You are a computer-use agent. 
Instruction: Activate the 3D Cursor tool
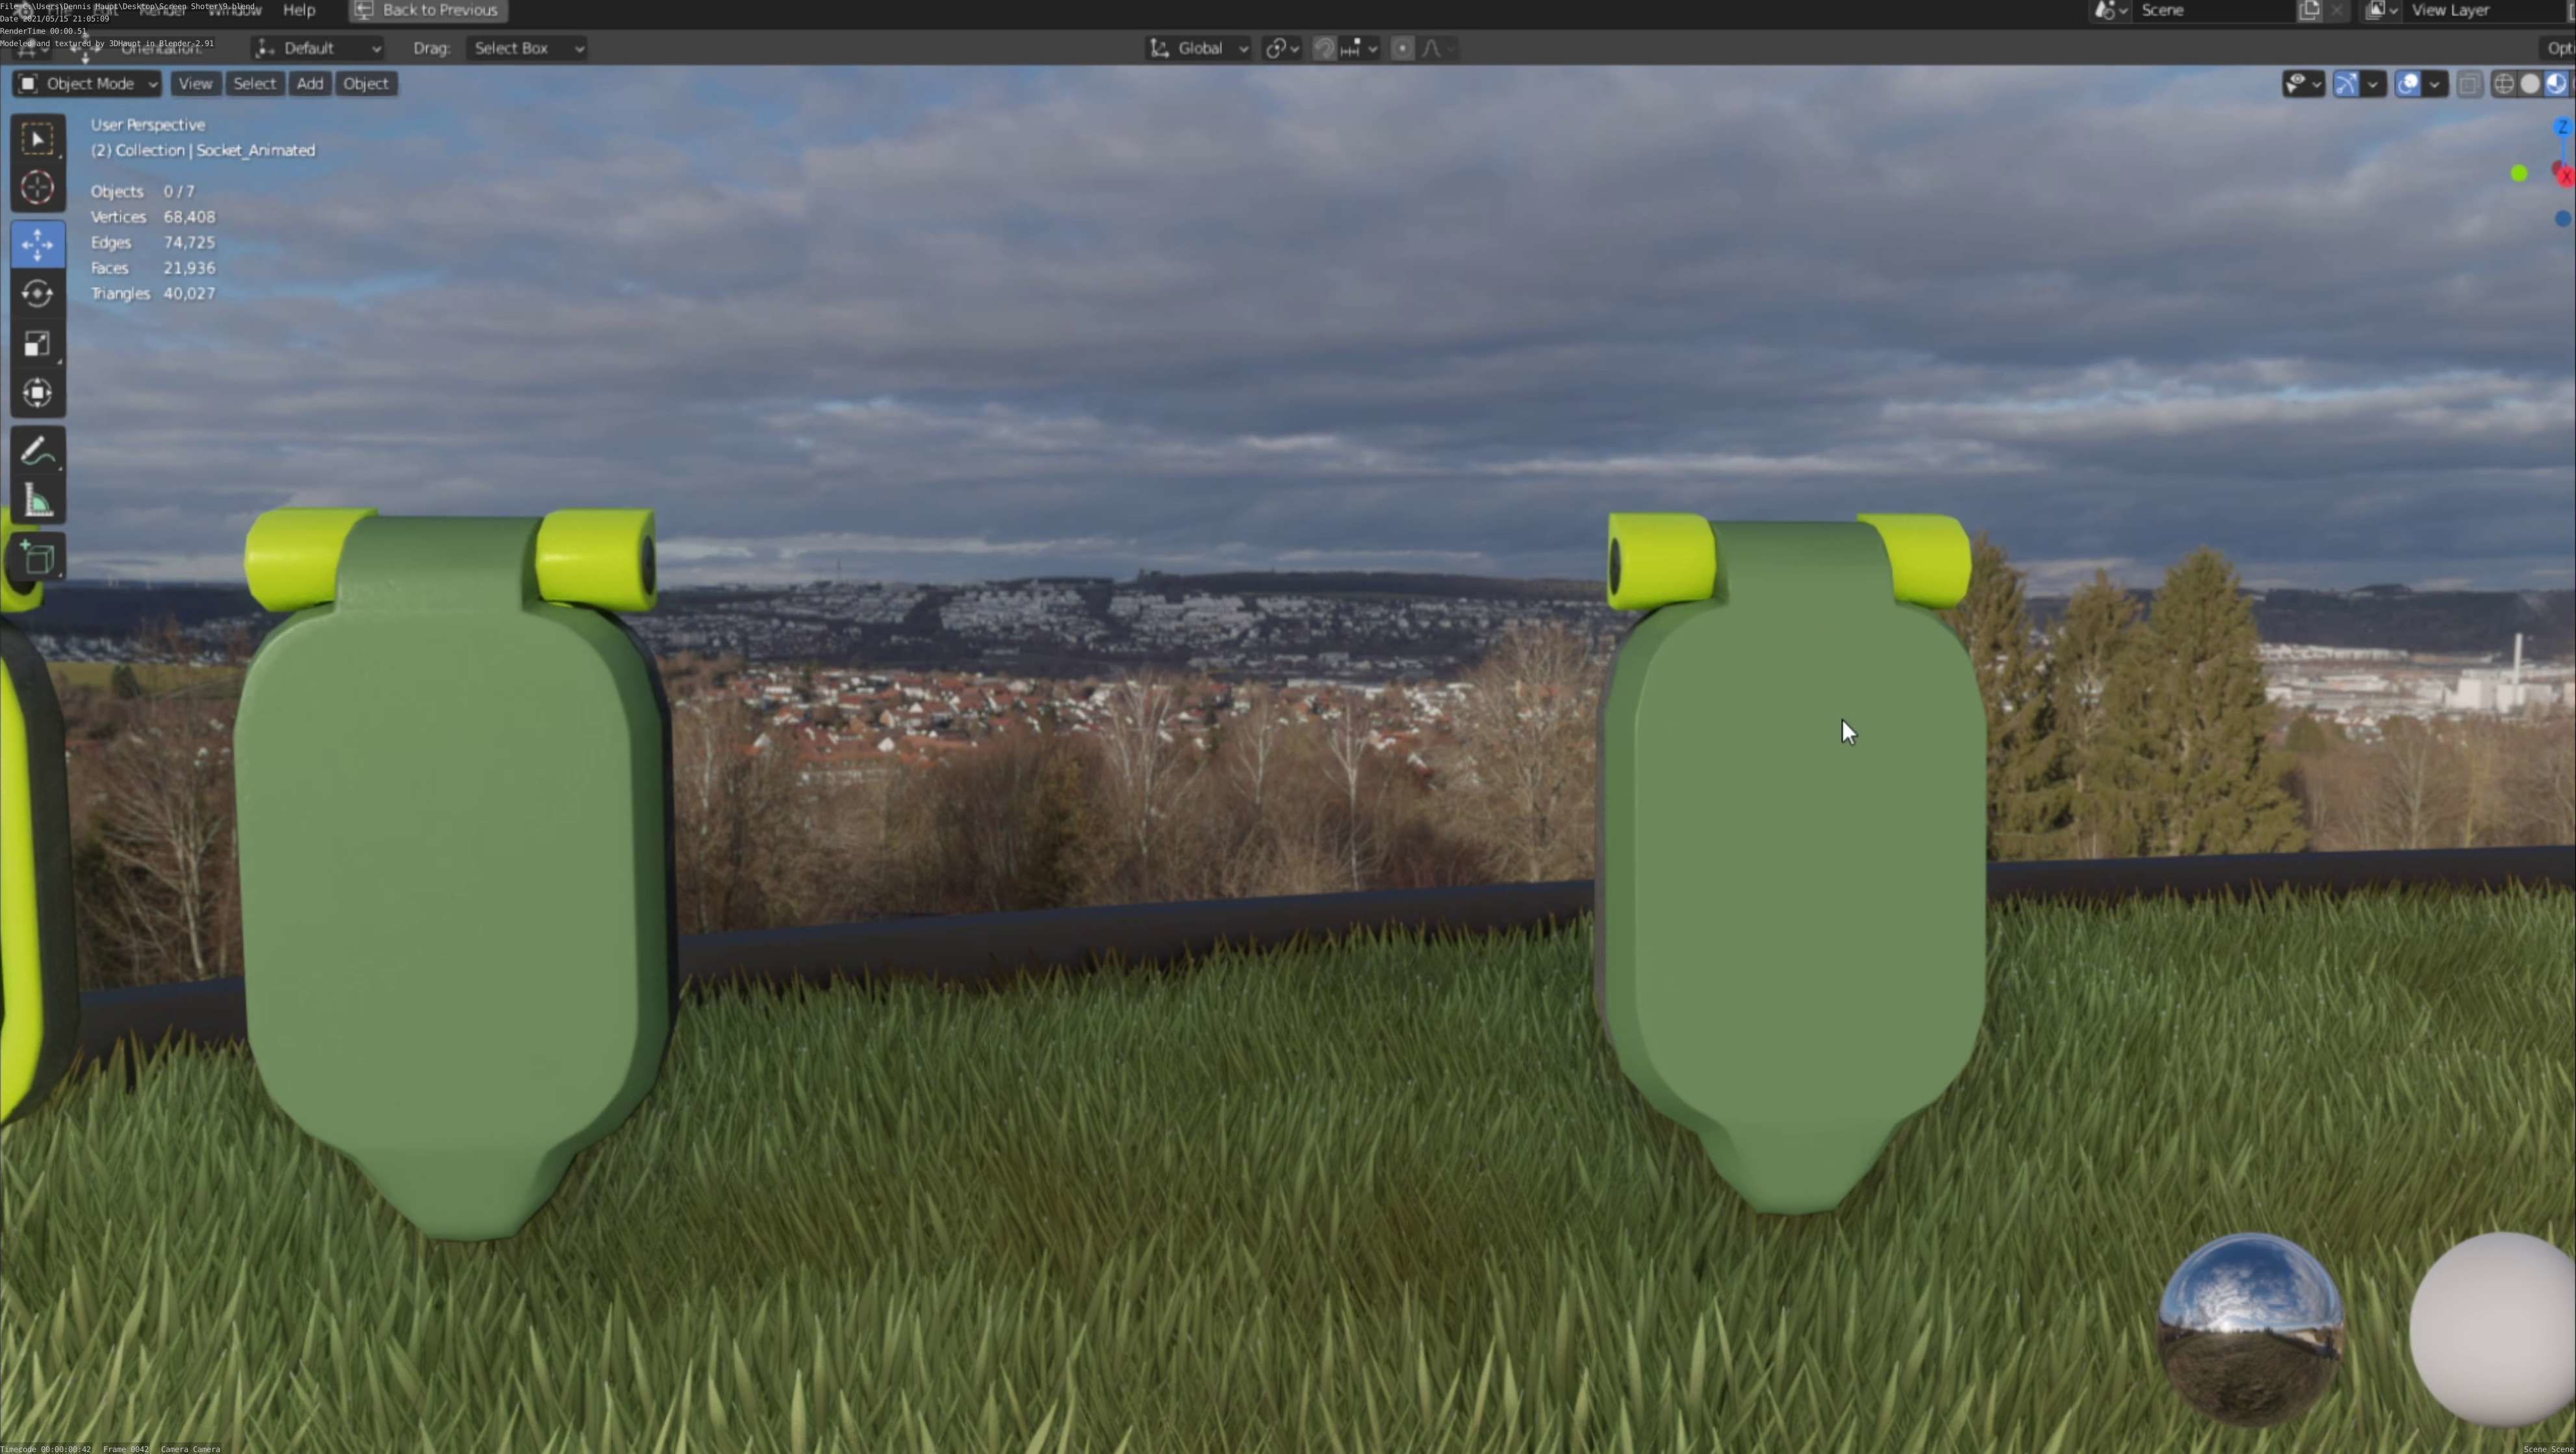[x=38, y=188]
